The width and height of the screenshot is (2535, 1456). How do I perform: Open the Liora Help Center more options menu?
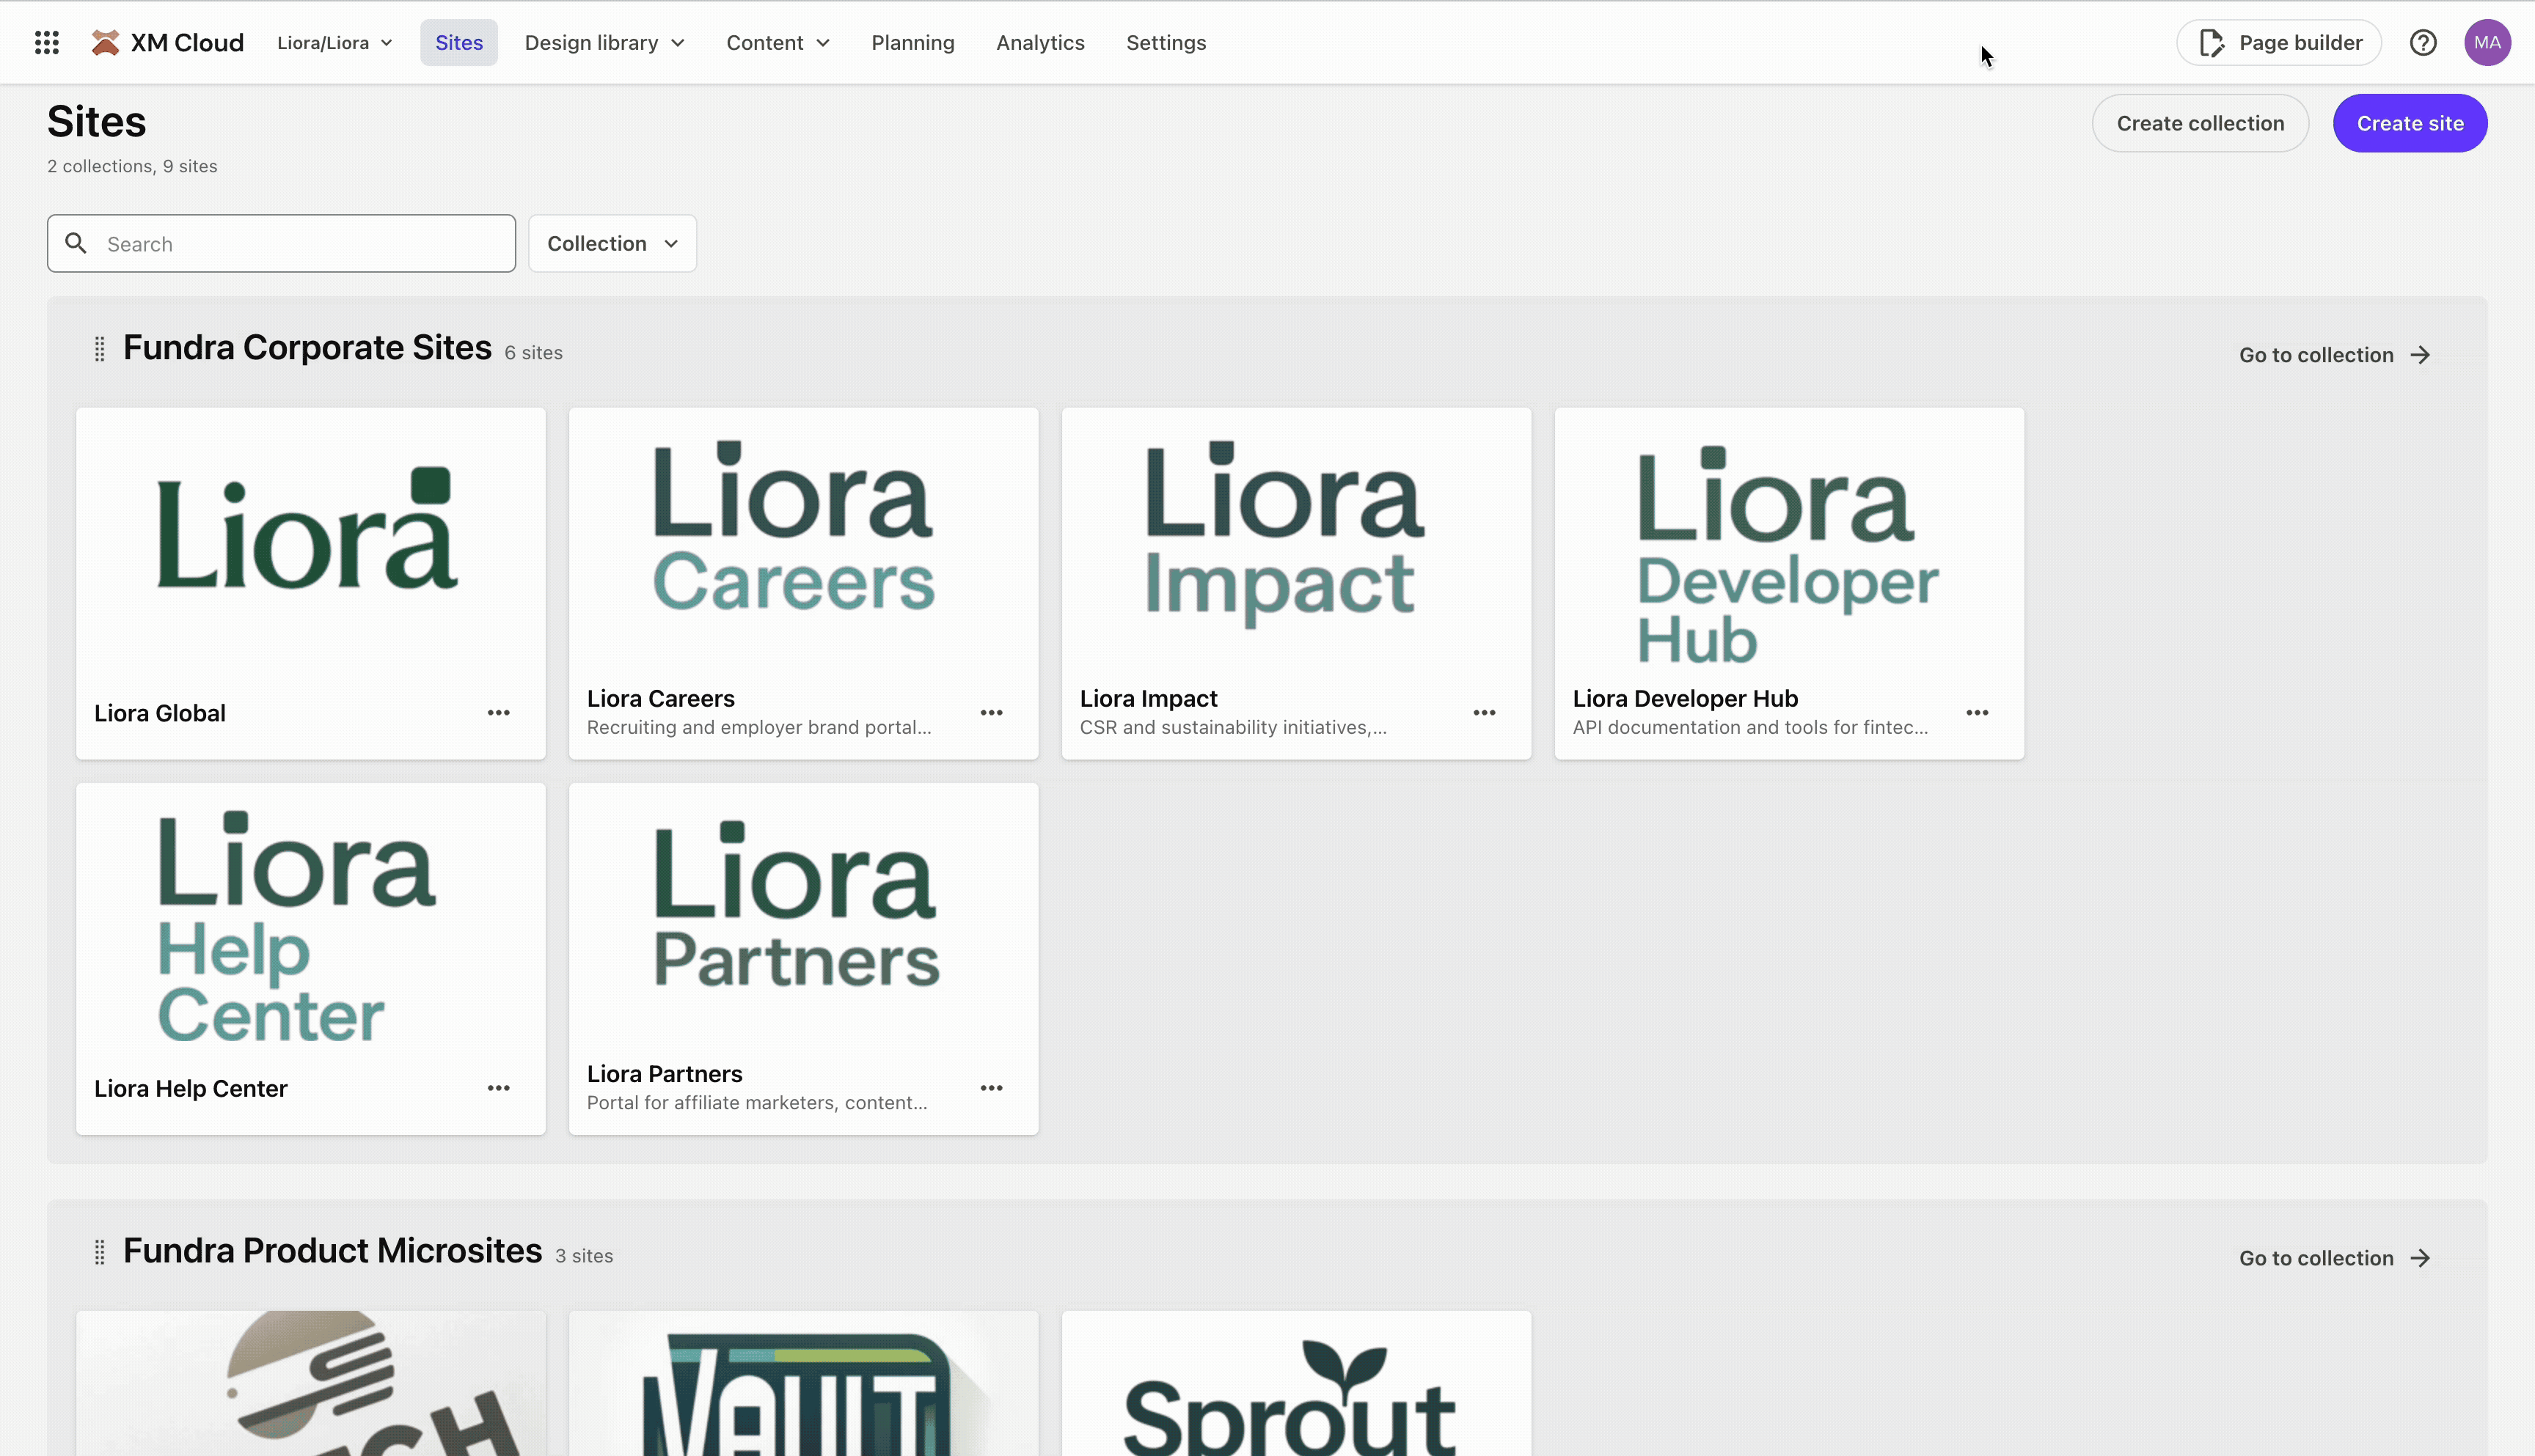coord(498,1088)
